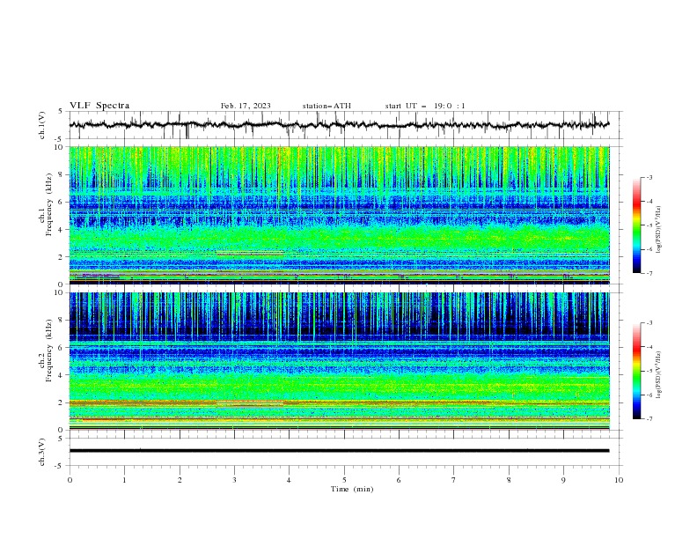Click time axis tick label 5
697x539 pixels.
point(344,480)
